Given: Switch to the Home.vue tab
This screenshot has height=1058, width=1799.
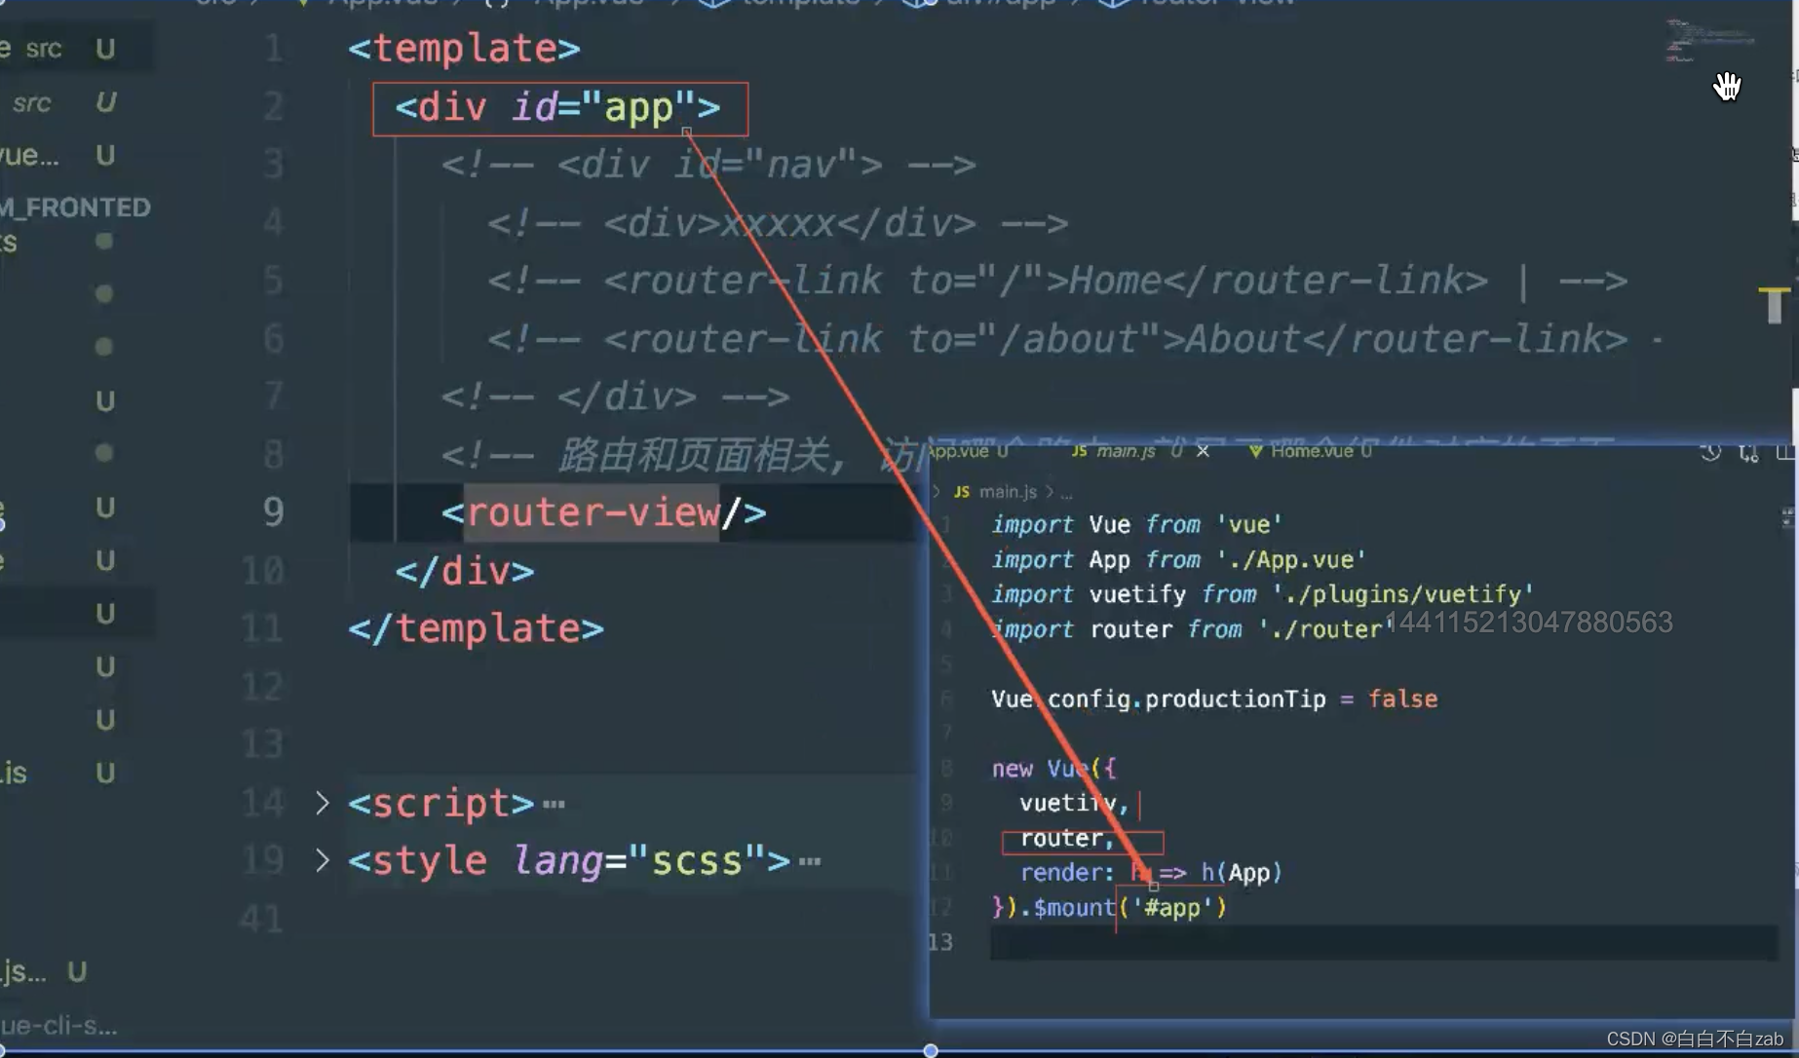Looking at the screenshot, I should 1310,451.
